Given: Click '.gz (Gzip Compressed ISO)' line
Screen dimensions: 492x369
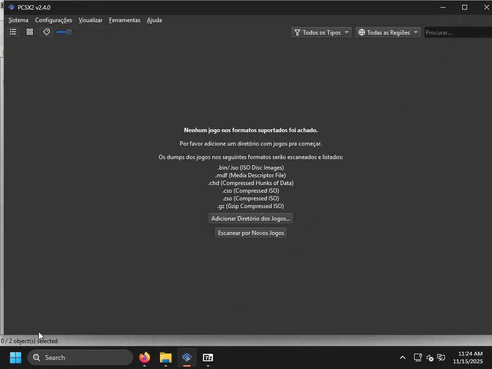Looking at the screenshot, I should [x=251, y=206].
